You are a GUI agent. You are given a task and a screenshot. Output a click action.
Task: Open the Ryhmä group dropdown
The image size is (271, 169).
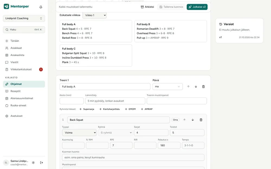click(115, 132)
